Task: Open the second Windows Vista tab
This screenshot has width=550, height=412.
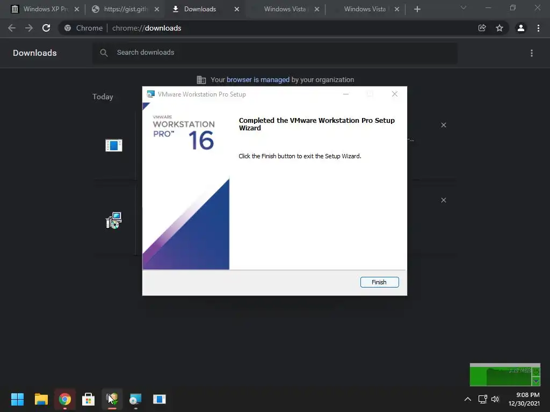Action: pos(365,9)
